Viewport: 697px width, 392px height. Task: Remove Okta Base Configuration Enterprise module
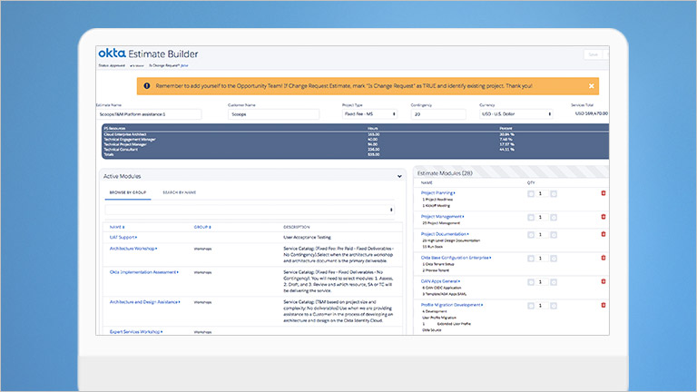pyautogui.click(x=604, y=258)
